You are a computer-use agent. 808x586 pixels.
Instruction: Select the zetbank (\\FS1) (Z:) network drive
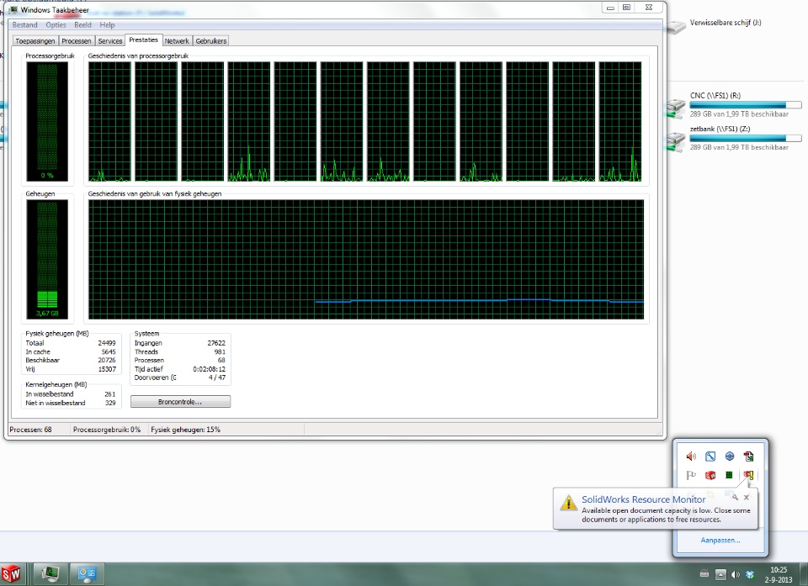click(x=734, y=138)
